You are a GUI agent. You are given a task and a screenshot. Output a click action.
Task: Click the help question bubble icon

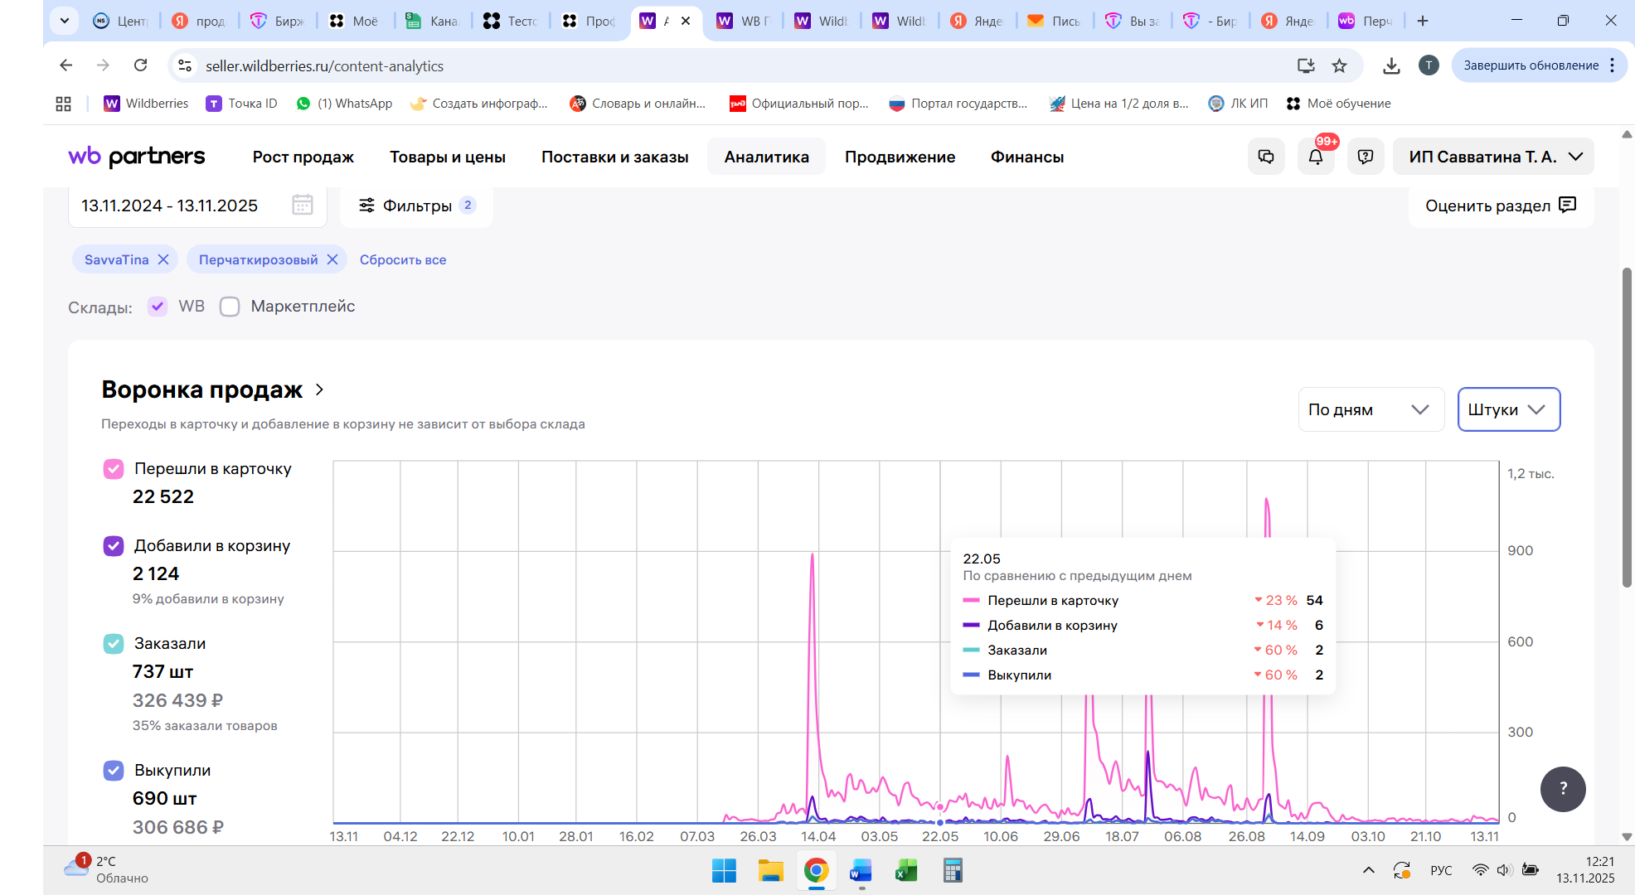point(1366,157)
